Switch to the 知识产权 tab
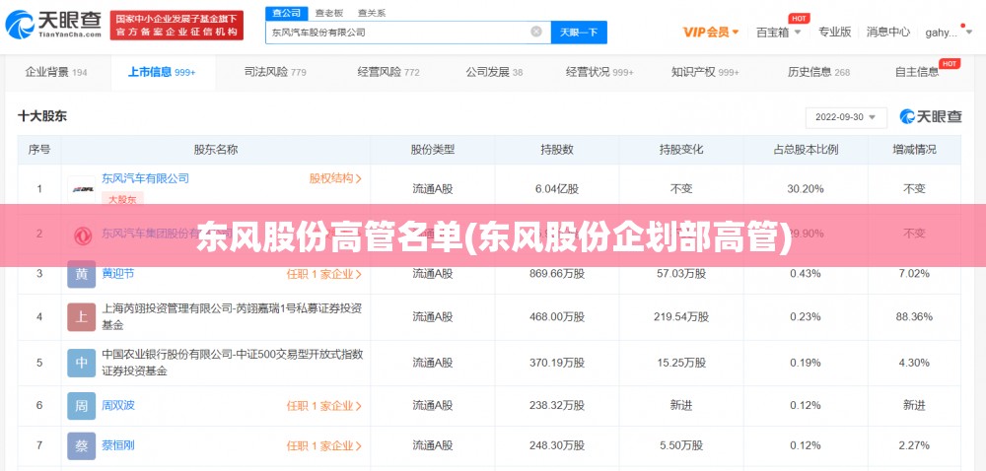Viewport: 986px width, 471px height. 706,72
